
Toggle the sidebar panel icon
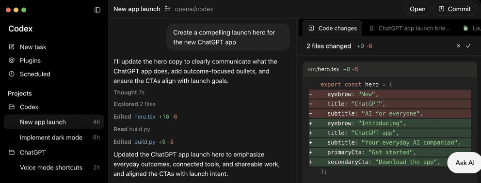(x=97, y=10)
